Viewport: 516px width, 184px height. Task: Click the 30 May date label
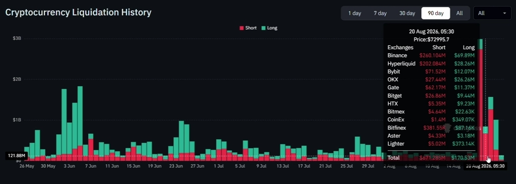[48, 166]
